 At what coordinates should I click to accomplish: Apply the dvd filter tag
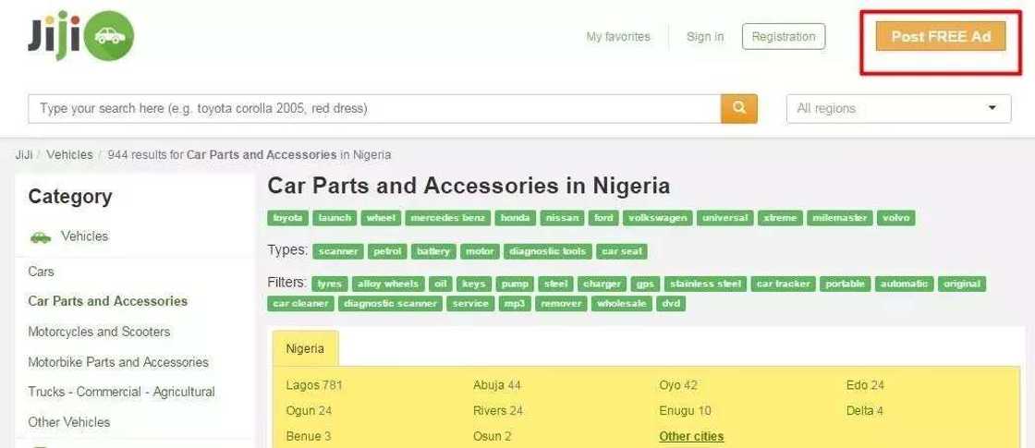[671, 304]
